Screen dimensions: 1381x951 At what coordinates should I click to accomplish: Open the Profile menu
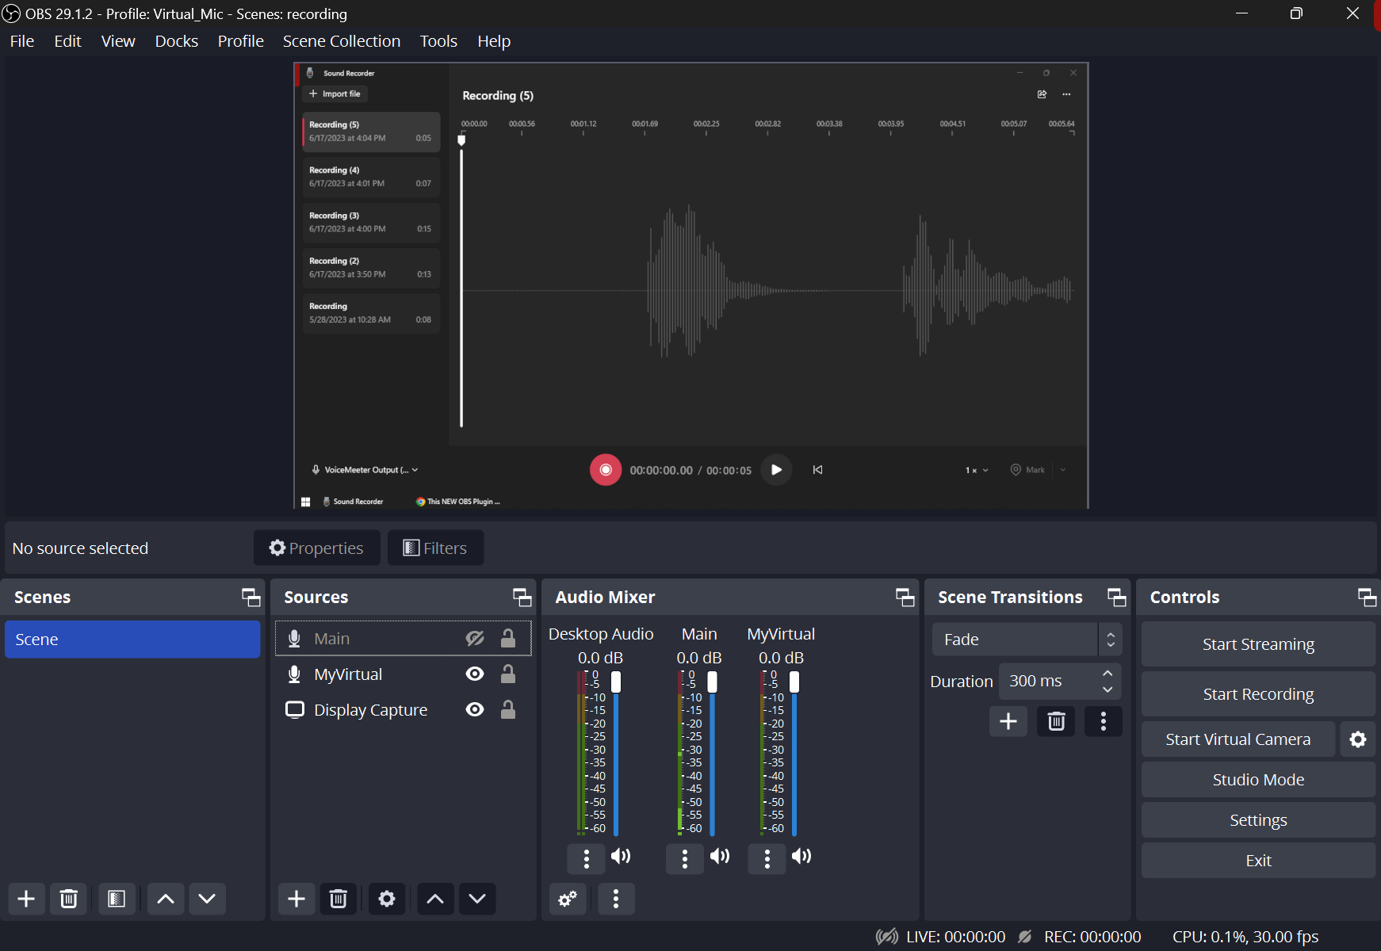(x=241, y=41)
